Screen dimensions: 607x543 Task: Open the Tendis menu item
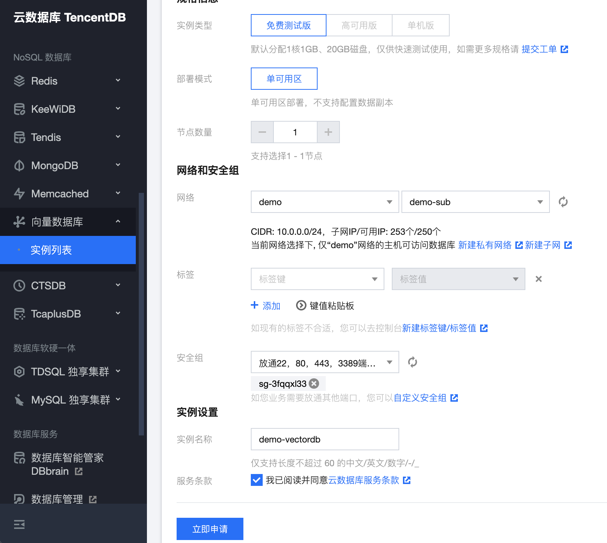68,137
